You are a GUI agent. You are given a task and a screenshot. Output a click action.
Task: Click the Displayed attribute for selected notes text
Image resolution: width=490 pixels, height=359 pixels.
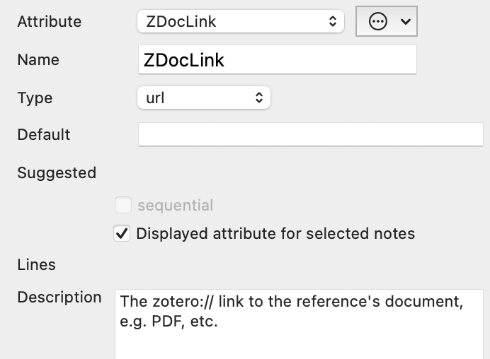click(x=275, y=234)
